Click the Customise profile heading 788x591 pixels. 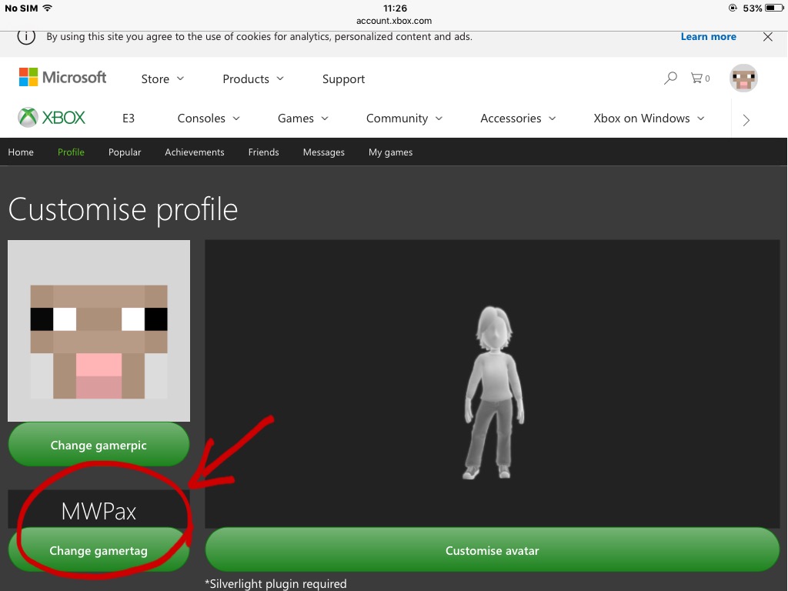pos(123,209)
